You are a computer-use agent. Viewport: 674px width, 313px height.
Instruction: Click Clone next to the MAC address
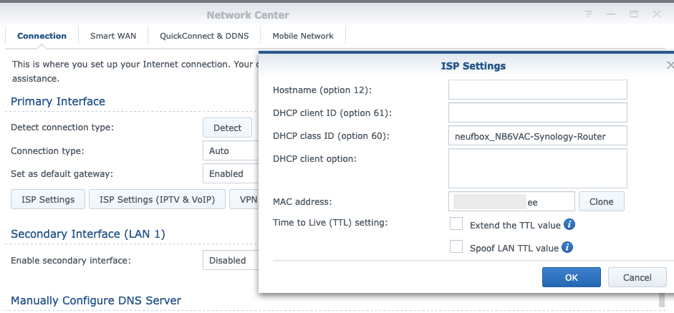click(x=601, y=202)
